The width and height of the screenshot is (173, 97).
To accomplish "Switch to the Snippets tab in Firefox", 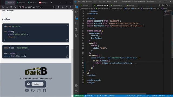I will coord(21,2).
